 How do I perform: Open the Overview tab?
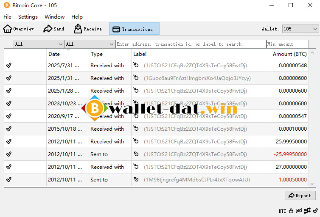tap(18, 29)
